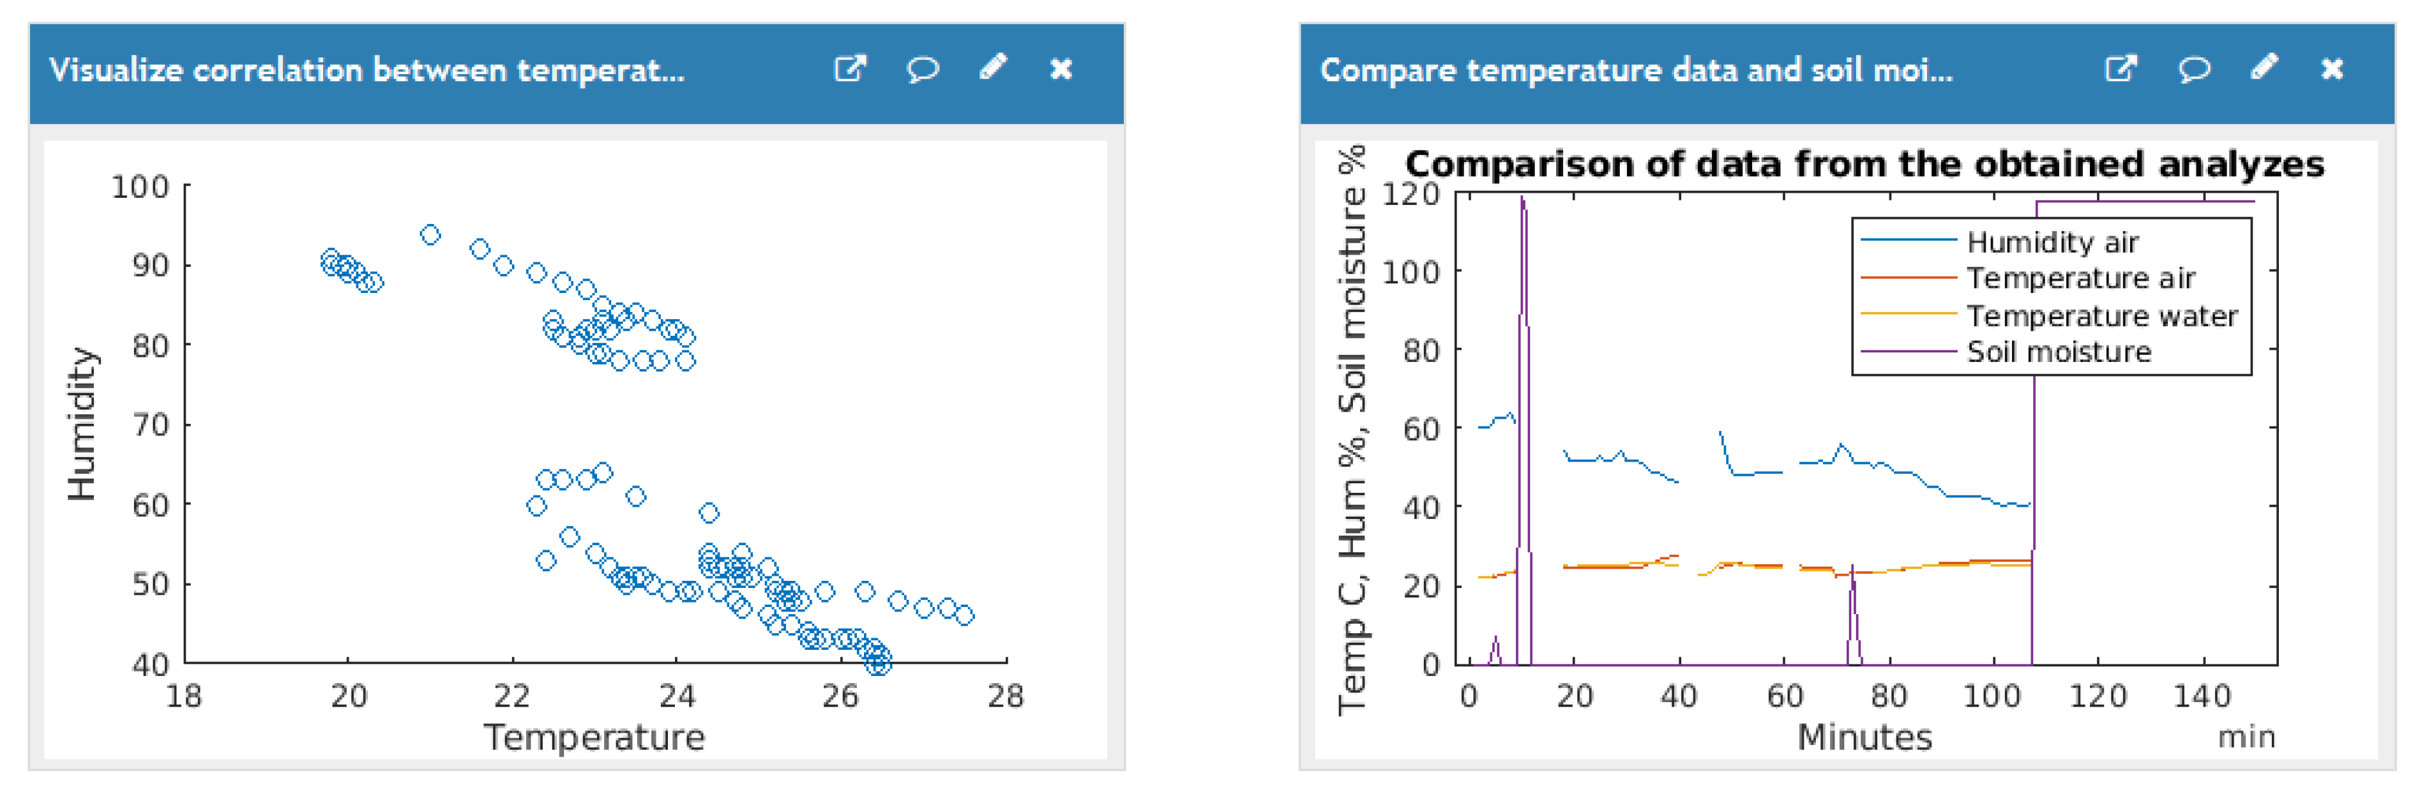This screenshot has height=796, width=2420.
Task: Click the 'Minutes' x-axis label
Action: (1864, 738)
